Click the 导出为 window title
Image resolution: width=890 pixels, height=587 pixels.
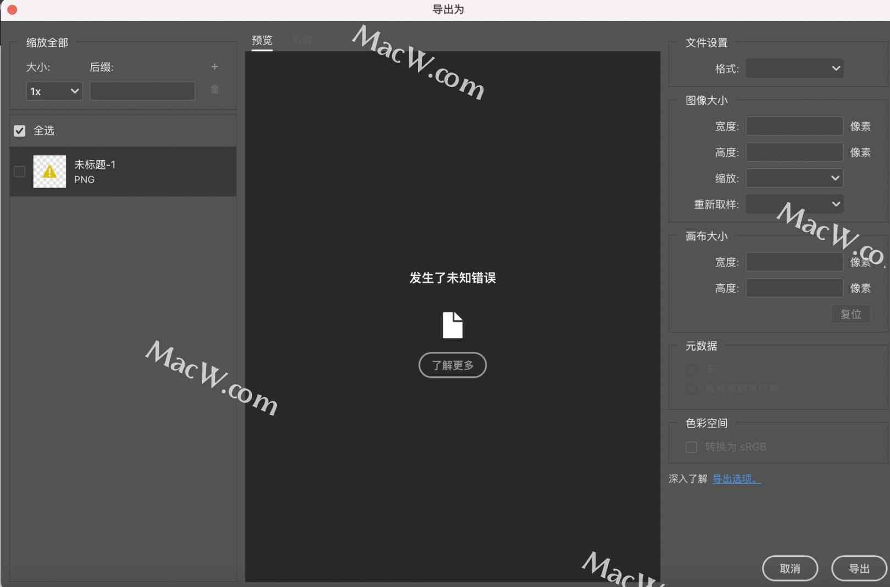click(448, 9)
